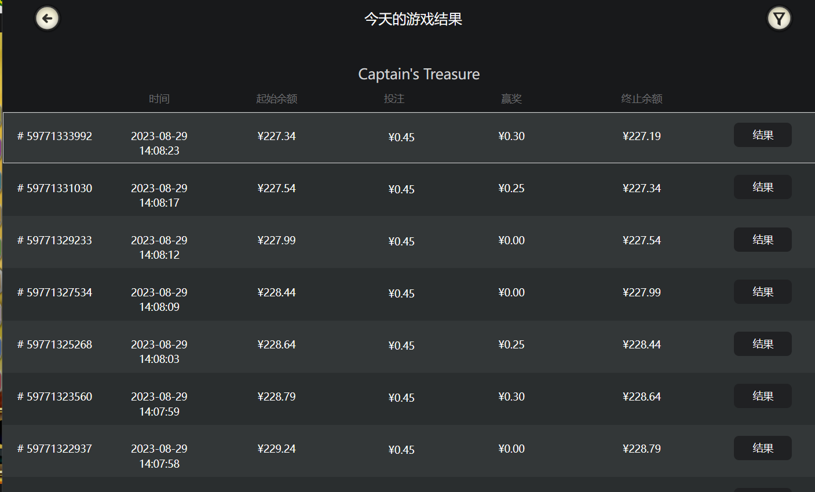Click the 起始余额 column header

[277, 99]
